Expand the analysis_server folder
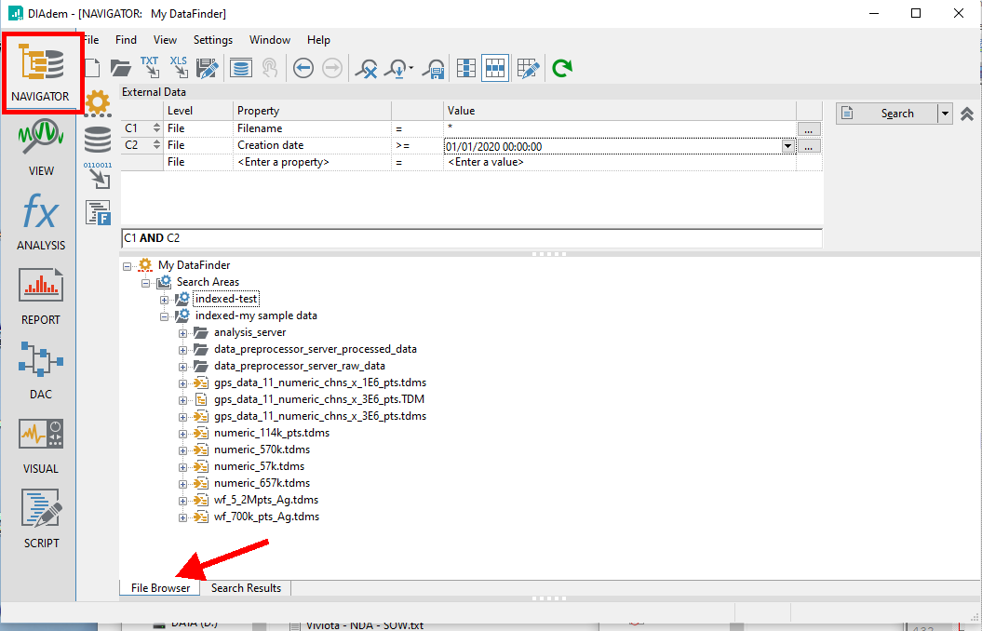The image size is (982, 631). click(x=183, y=332)
